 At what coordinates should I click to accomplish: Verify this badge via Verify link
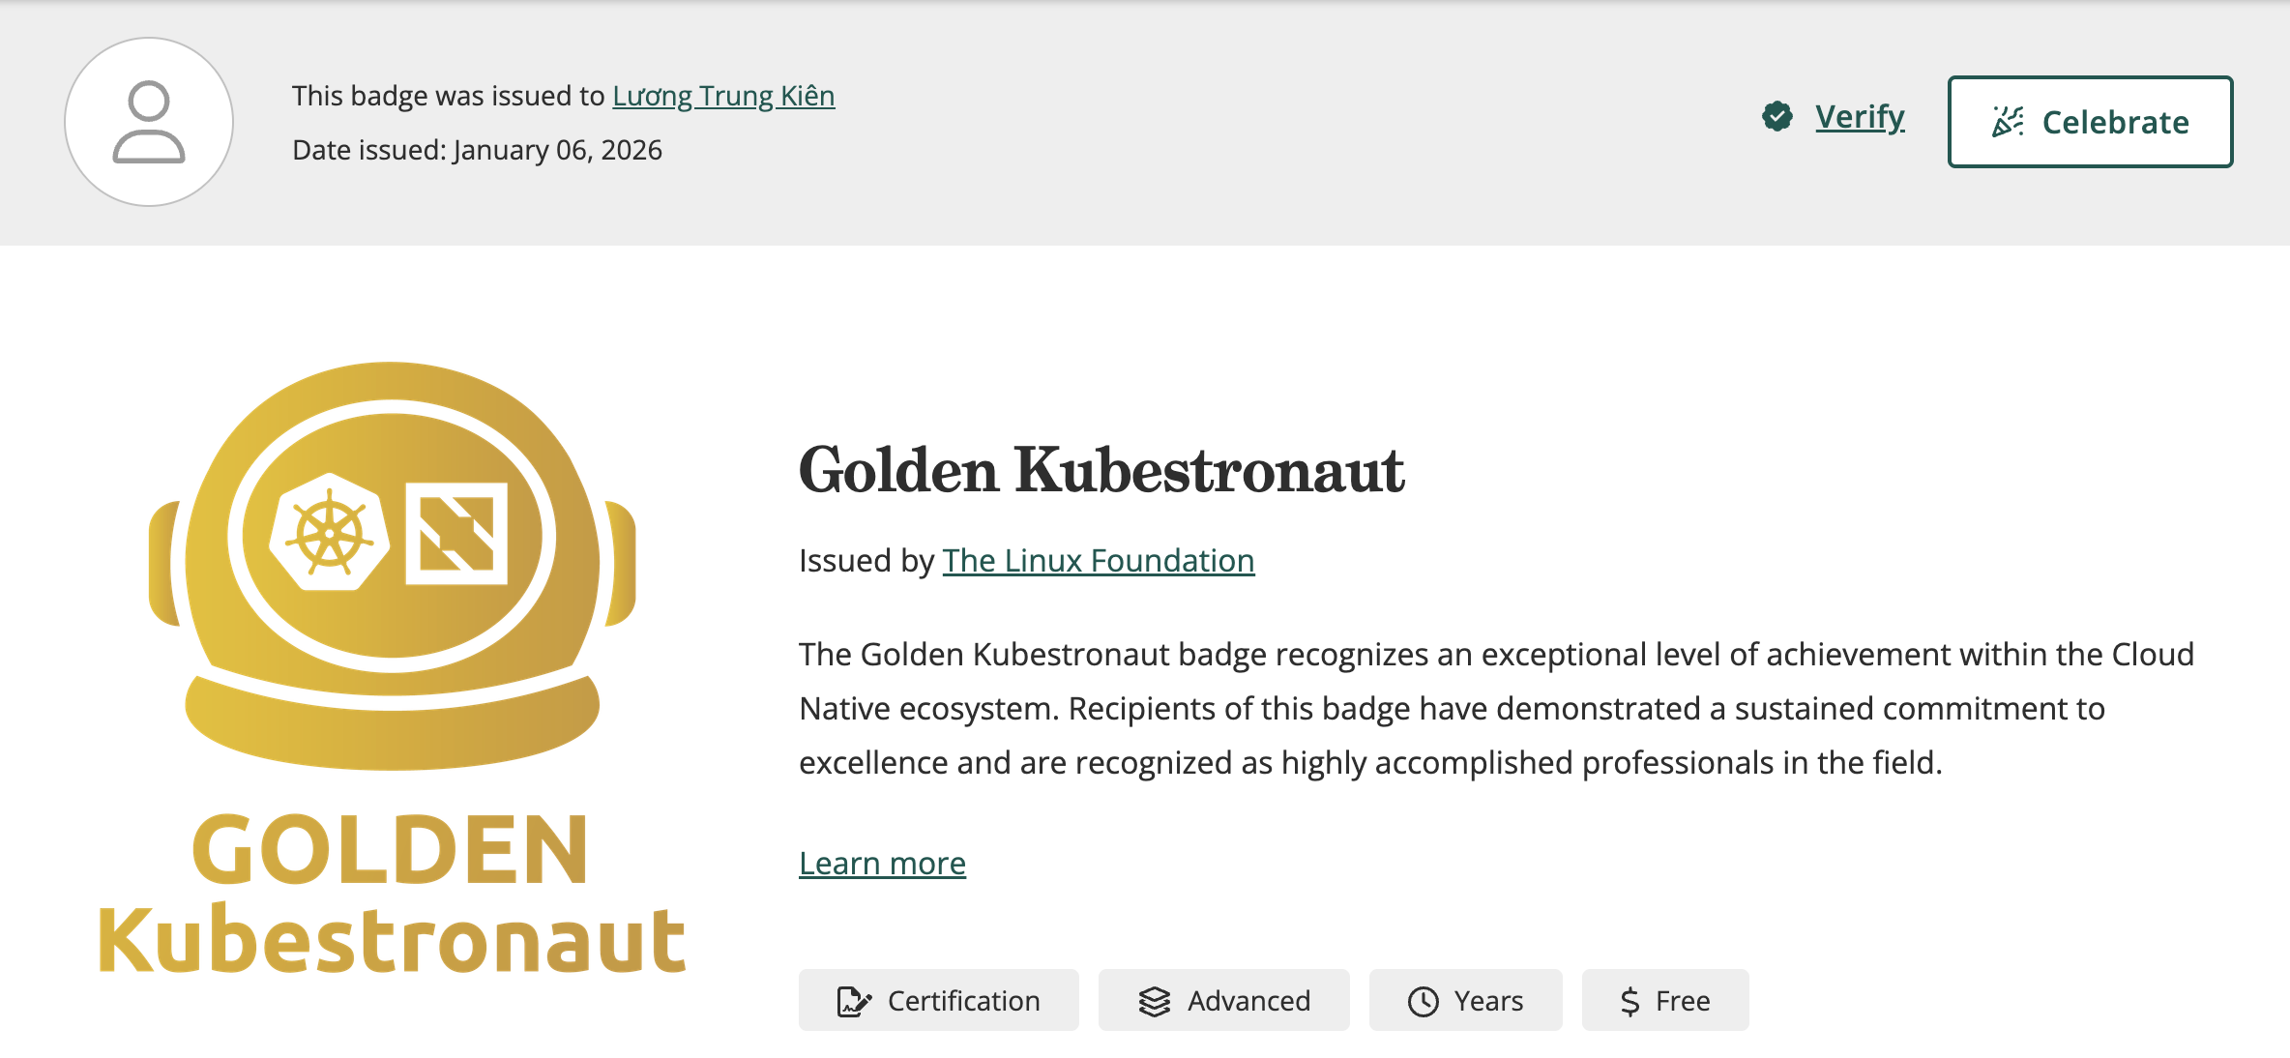[x=1860, y=117]
